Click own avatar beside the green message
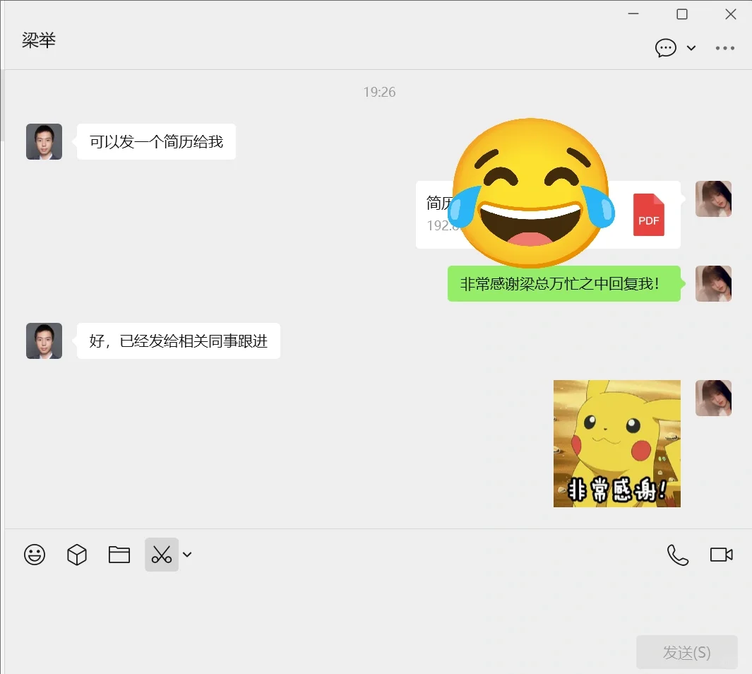 [713, 283]
